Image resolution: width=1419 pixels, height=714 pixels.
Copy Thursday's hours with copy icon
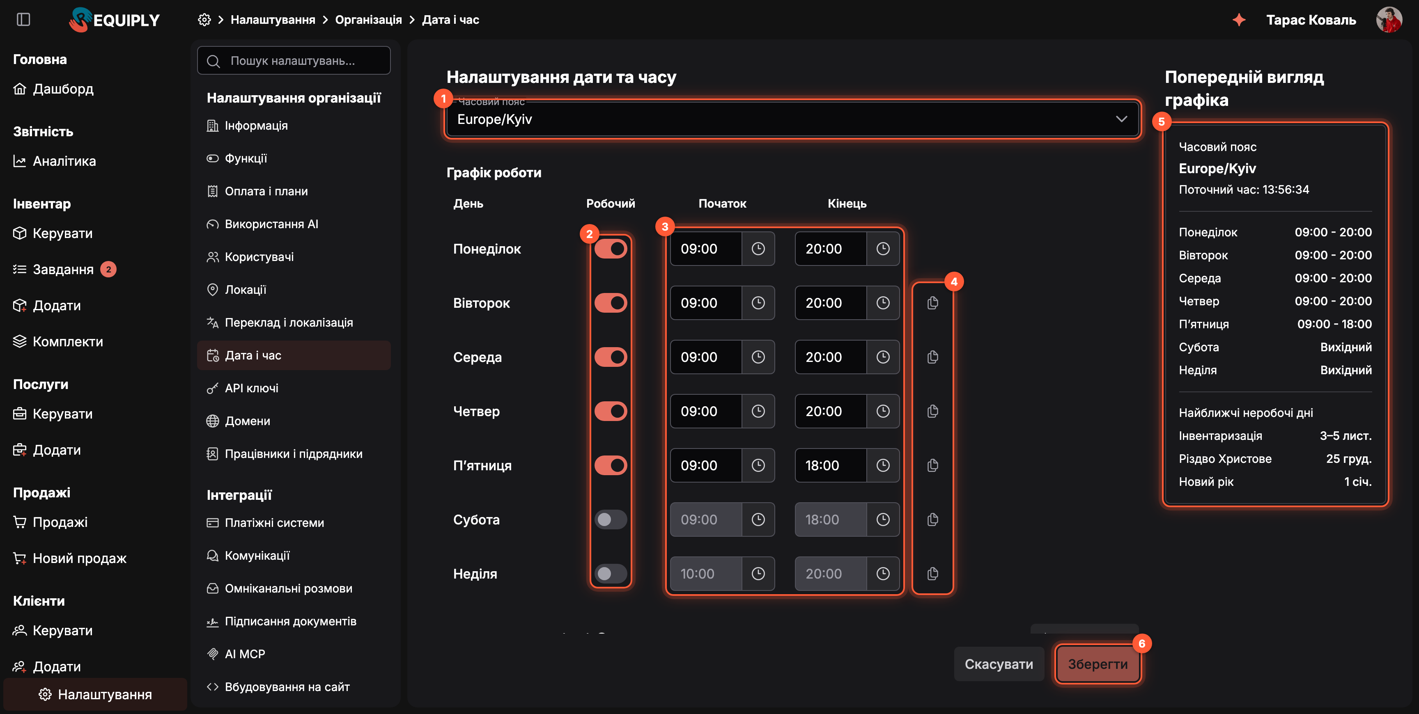[x=932, y=411]
